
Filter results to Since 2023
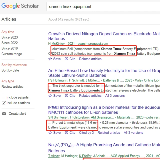tap(9, 37)
